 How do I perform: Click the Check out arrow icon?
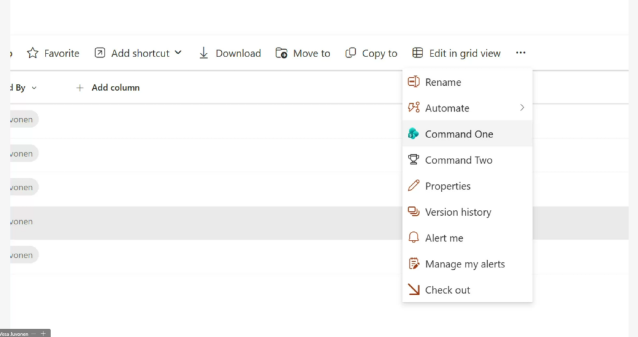413,290
